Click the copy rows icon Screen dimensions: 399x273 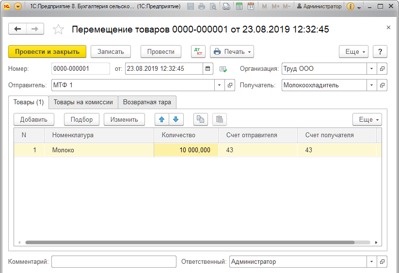point(201,120)
